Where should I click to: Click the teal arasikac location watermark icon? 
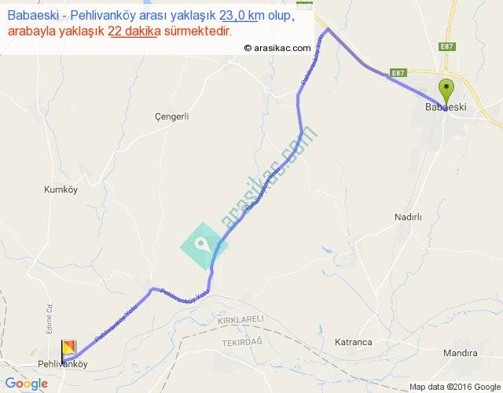coord(204,246)
